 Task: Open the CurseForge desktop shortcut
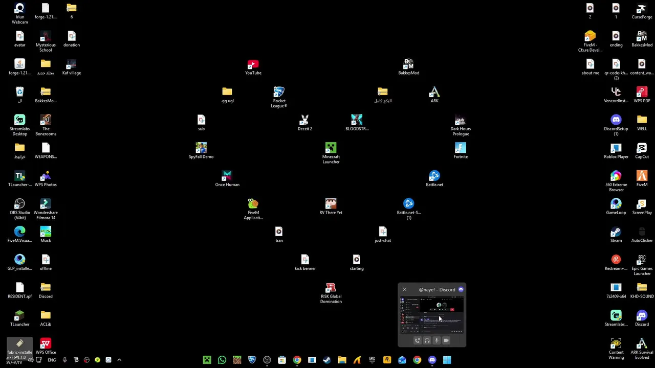(x=642, y=11)
